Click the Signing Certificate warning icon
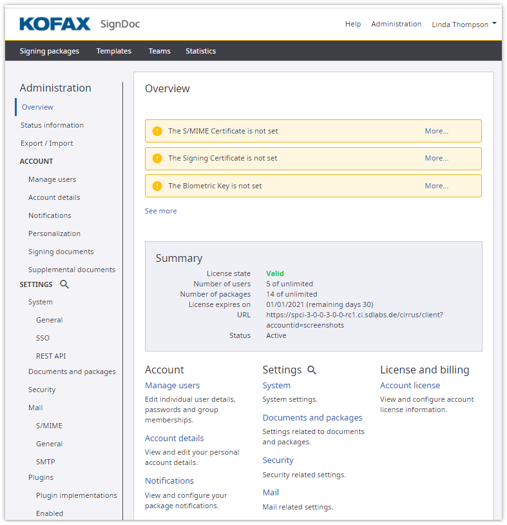507x525 pixels. tap(157, 158)
